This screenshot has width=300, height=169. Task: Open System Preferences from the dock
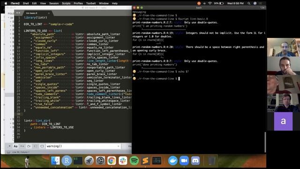pyautogui.click(x=100, y=161)
